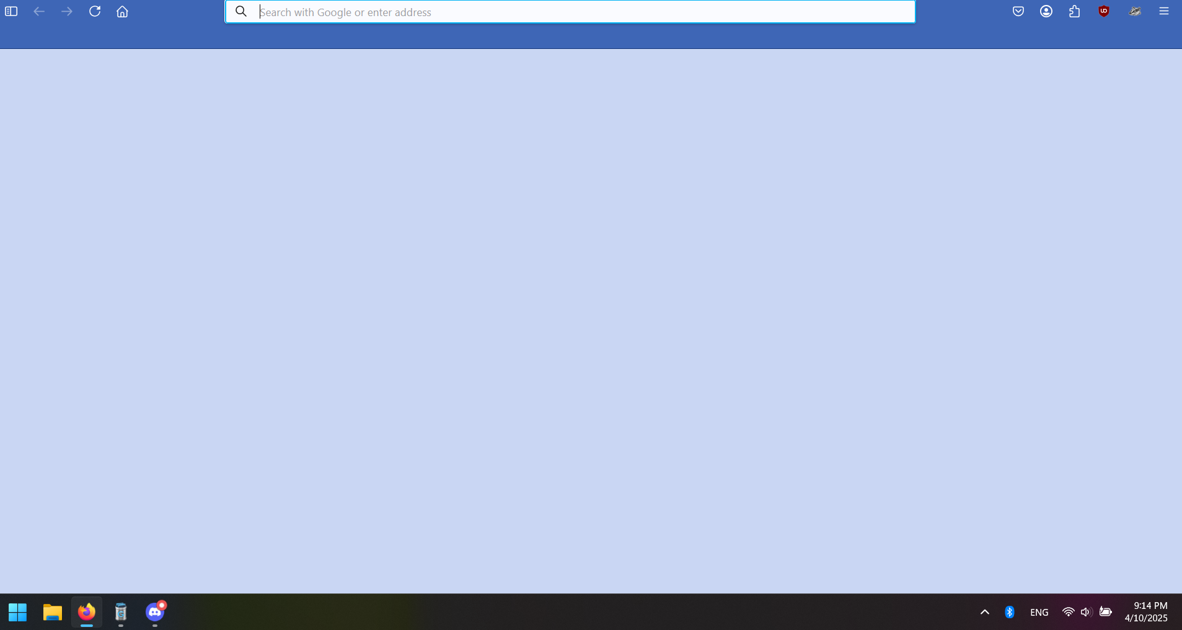1182x630 pixels.
Task: Open the Firefox account menu
Action: (x=1046, y=12)
